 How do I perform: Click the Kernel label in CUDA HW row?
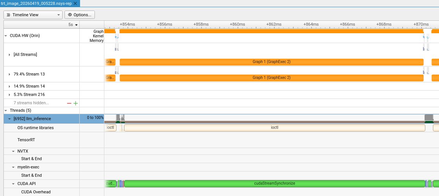pos(98,36)
